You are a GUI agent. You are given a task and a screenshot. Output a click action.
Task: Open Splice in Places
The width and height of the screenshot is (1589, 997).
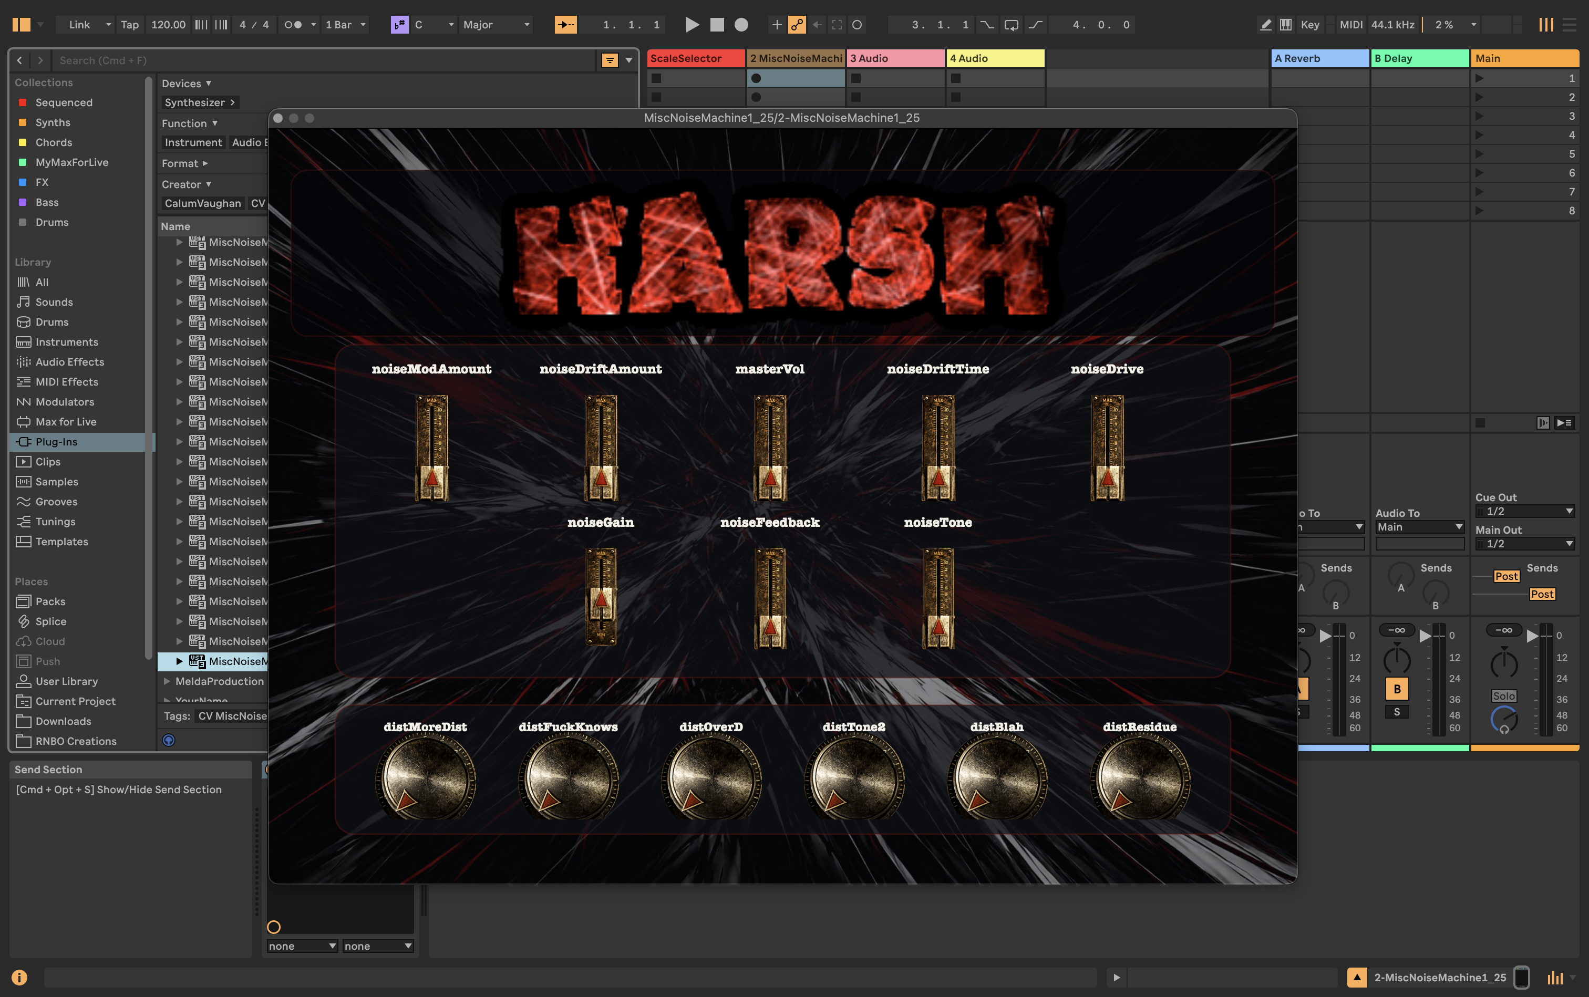click(51, 621)
